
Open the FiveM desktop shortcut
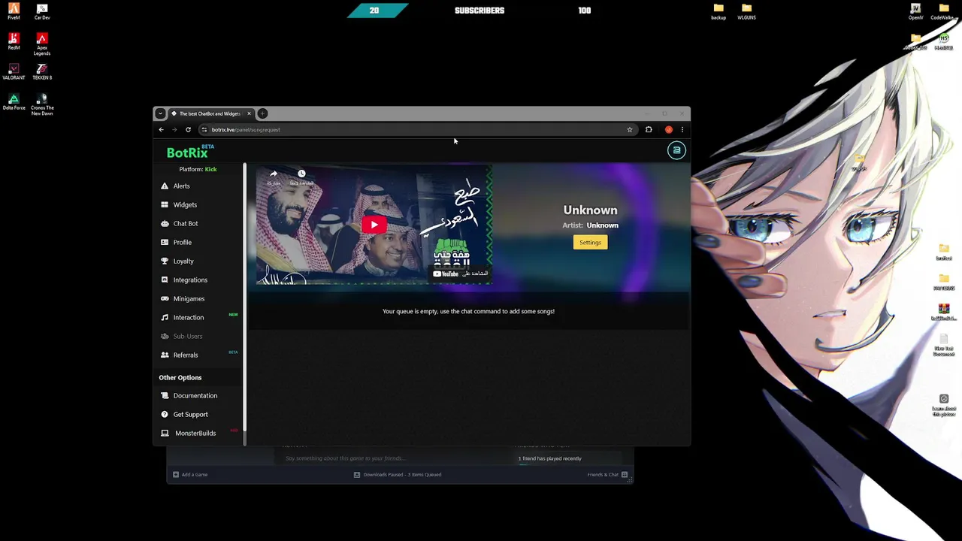pyautogui.click(x=14, y=12)
